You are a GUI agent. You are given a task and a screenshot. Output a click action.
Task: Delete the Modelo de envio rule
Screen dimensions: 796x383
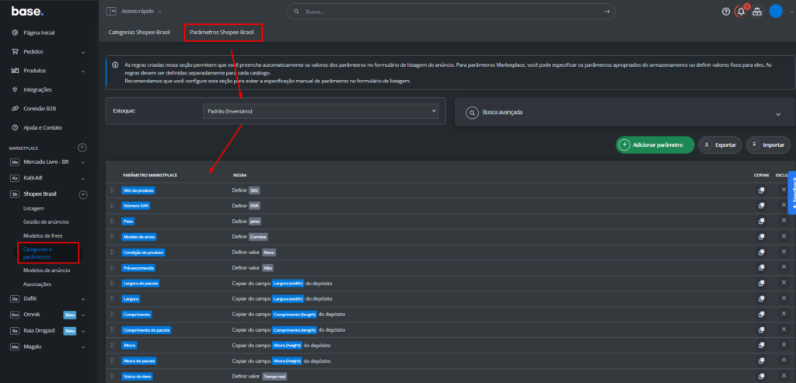pos(784,236)
